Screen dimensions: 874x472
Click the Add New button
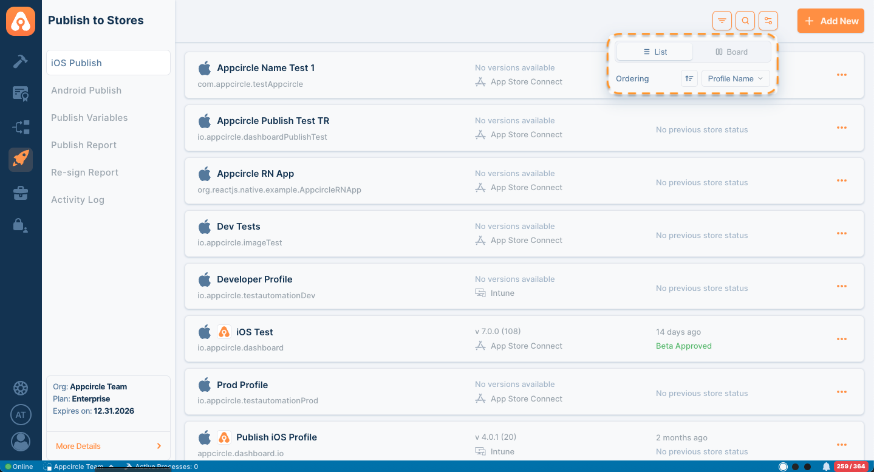pos(831,21)
